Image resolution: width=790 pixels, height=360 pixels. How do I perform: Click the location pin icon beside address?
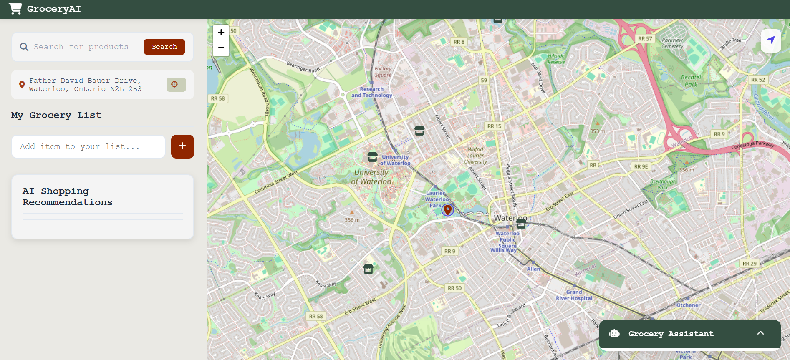pyautogui.click(x=22, y=85)
